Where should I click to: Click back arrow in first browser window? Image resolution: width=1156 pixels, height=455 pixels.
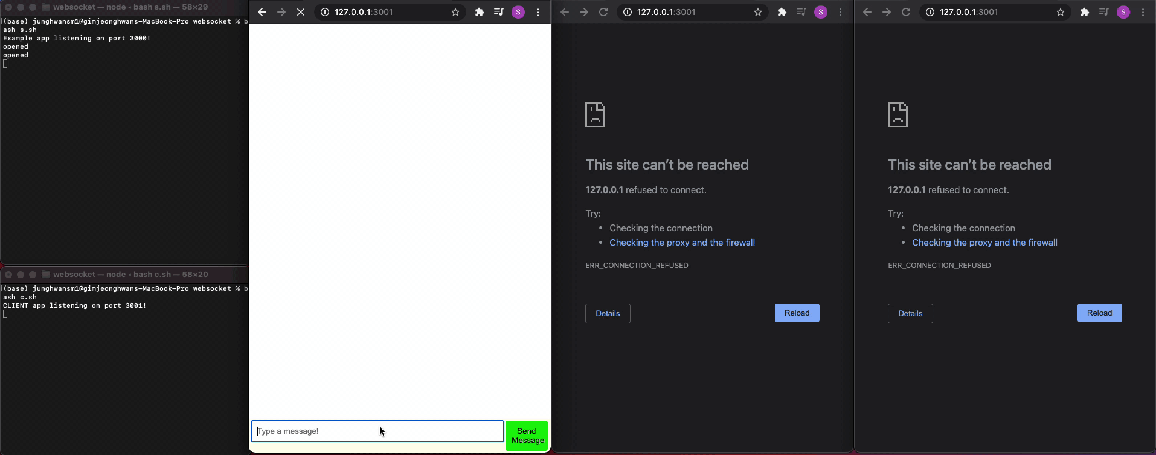(x=262, y=12)
